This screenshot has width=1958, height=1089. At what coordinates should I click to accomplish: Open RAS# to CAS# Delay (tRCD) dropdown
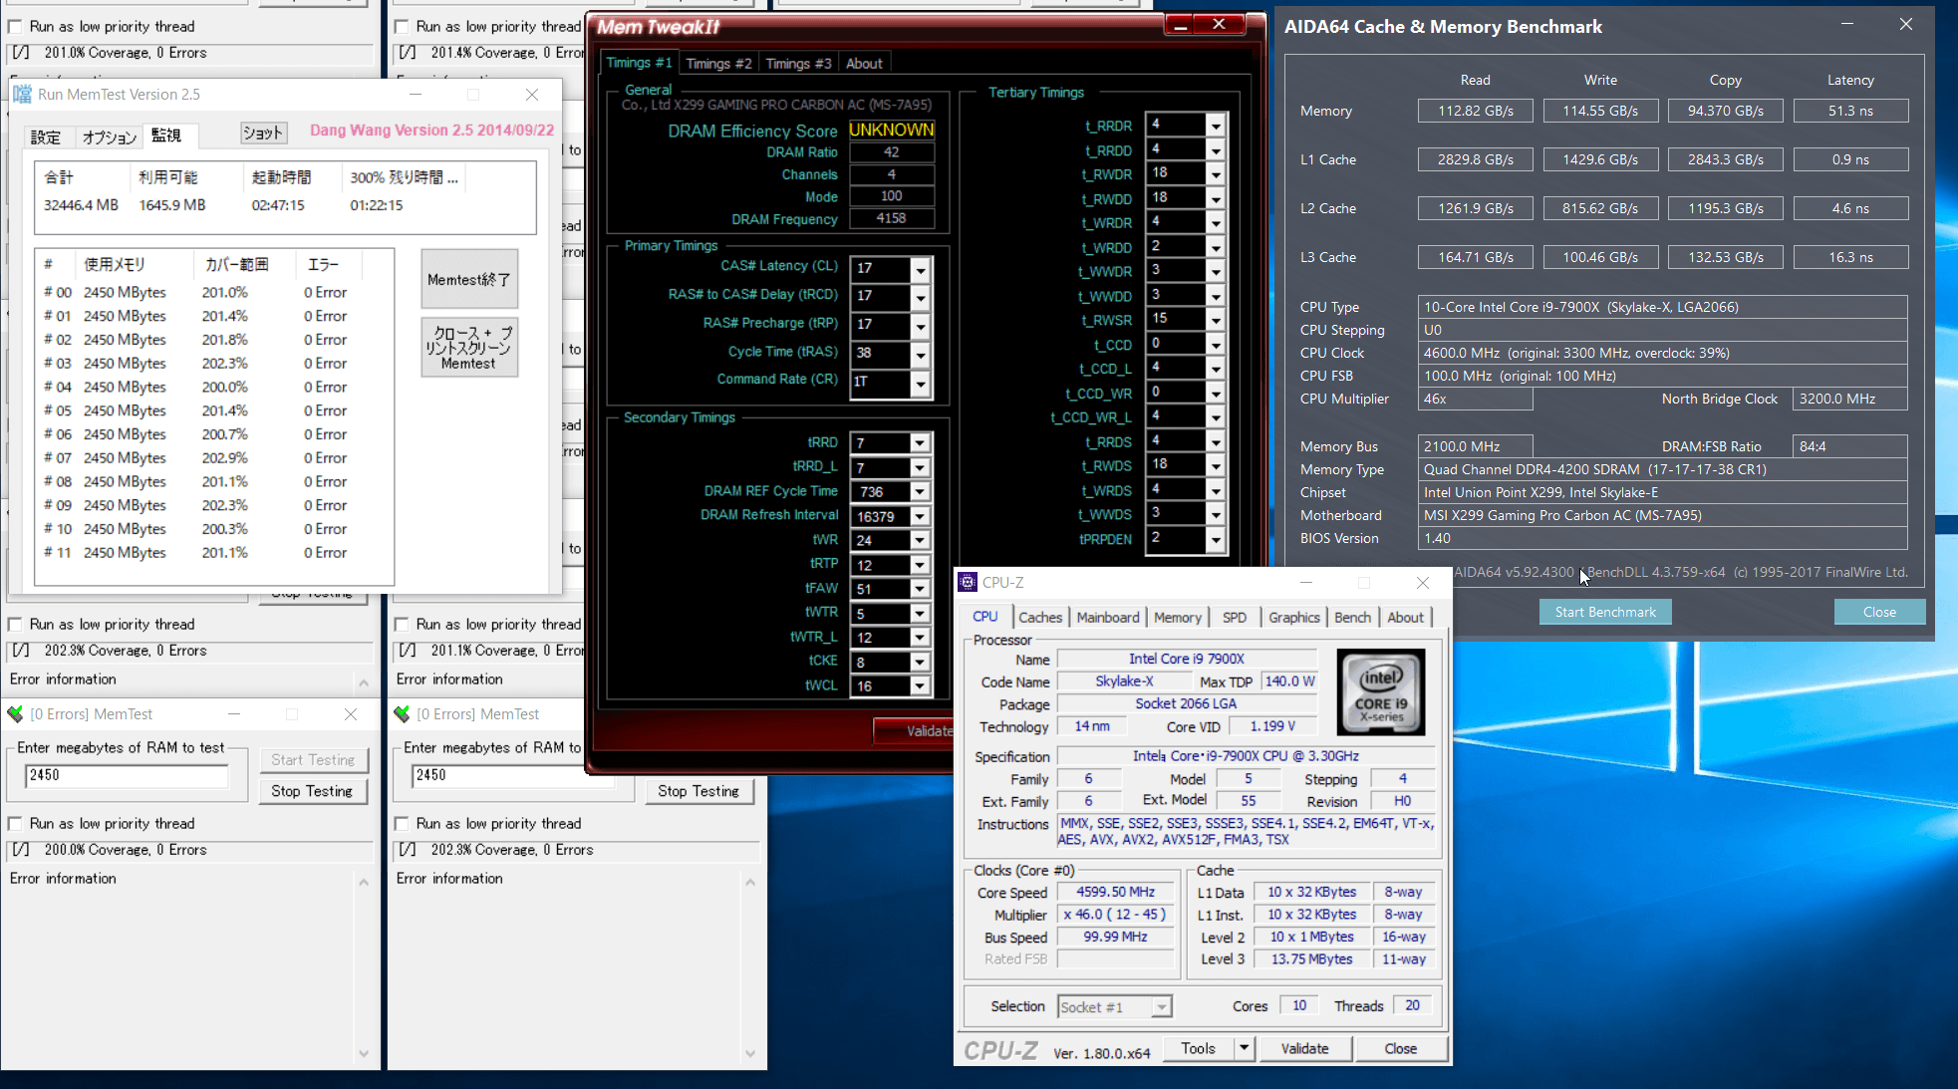[x=921, y=297]
